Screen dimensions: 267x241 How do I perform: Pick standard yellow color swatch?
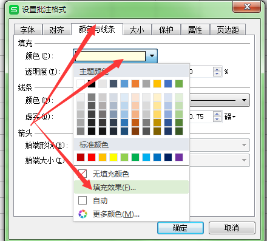coord(113,157)
